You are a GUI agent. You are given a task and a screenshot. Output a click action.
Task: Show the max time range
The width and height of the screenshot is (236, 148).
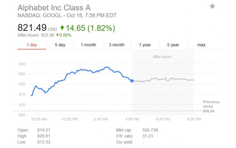click(x=201, y=45)
